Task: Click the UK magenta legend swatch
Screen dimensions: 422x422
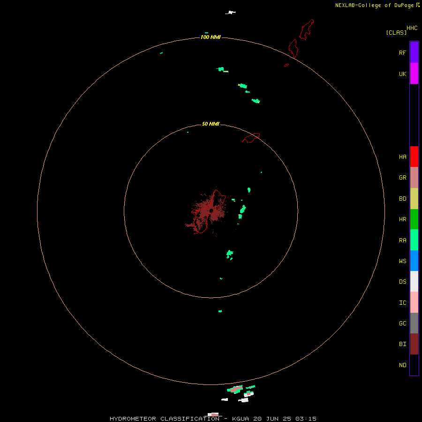Action: pos(414,74)
